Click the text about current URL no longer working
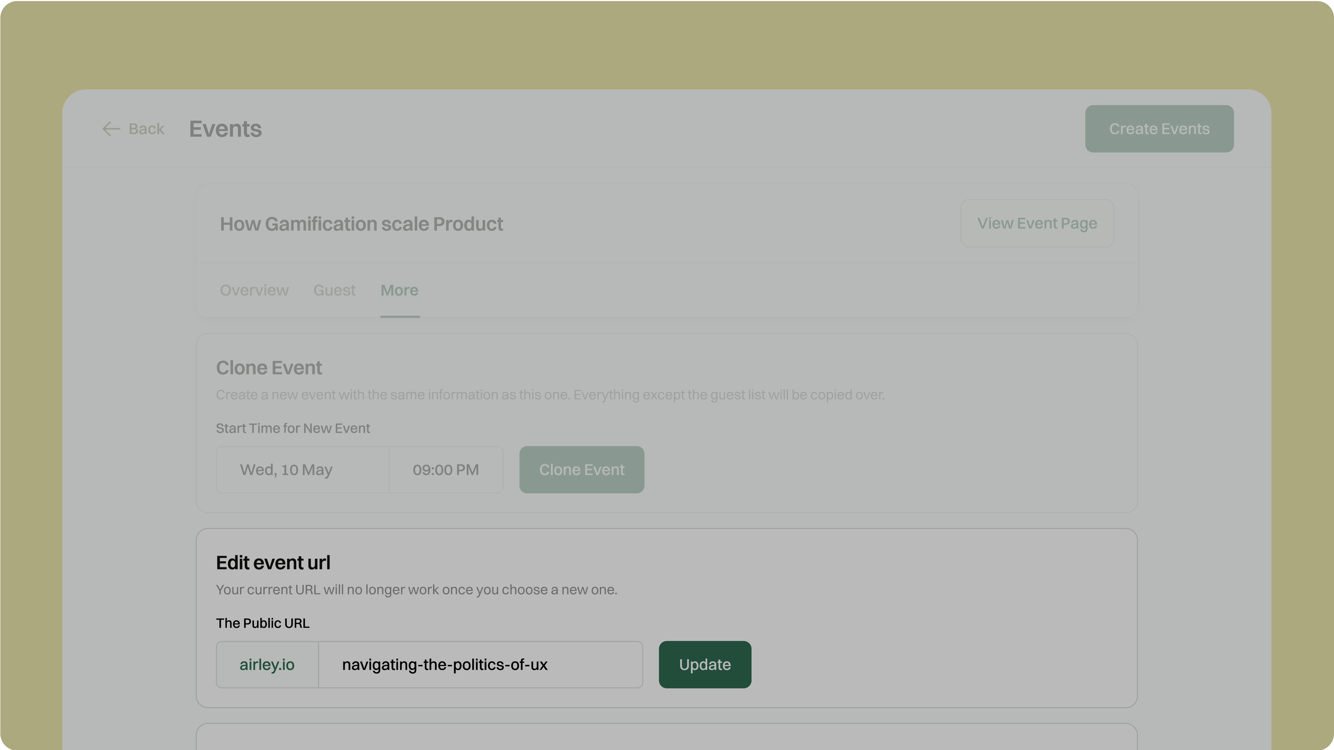This screenshot has height=750, width=1334. click(x=416, y=590)
